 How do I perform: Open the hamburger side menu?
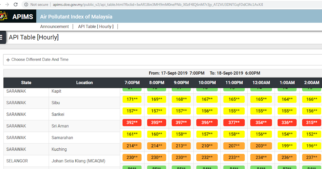coord(1,37)
